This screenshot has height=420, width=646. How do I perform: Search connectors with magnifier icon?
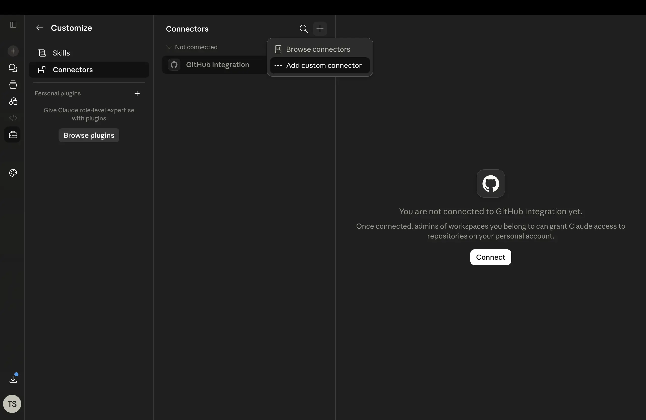pyautogui.click(x=304, y=29)
